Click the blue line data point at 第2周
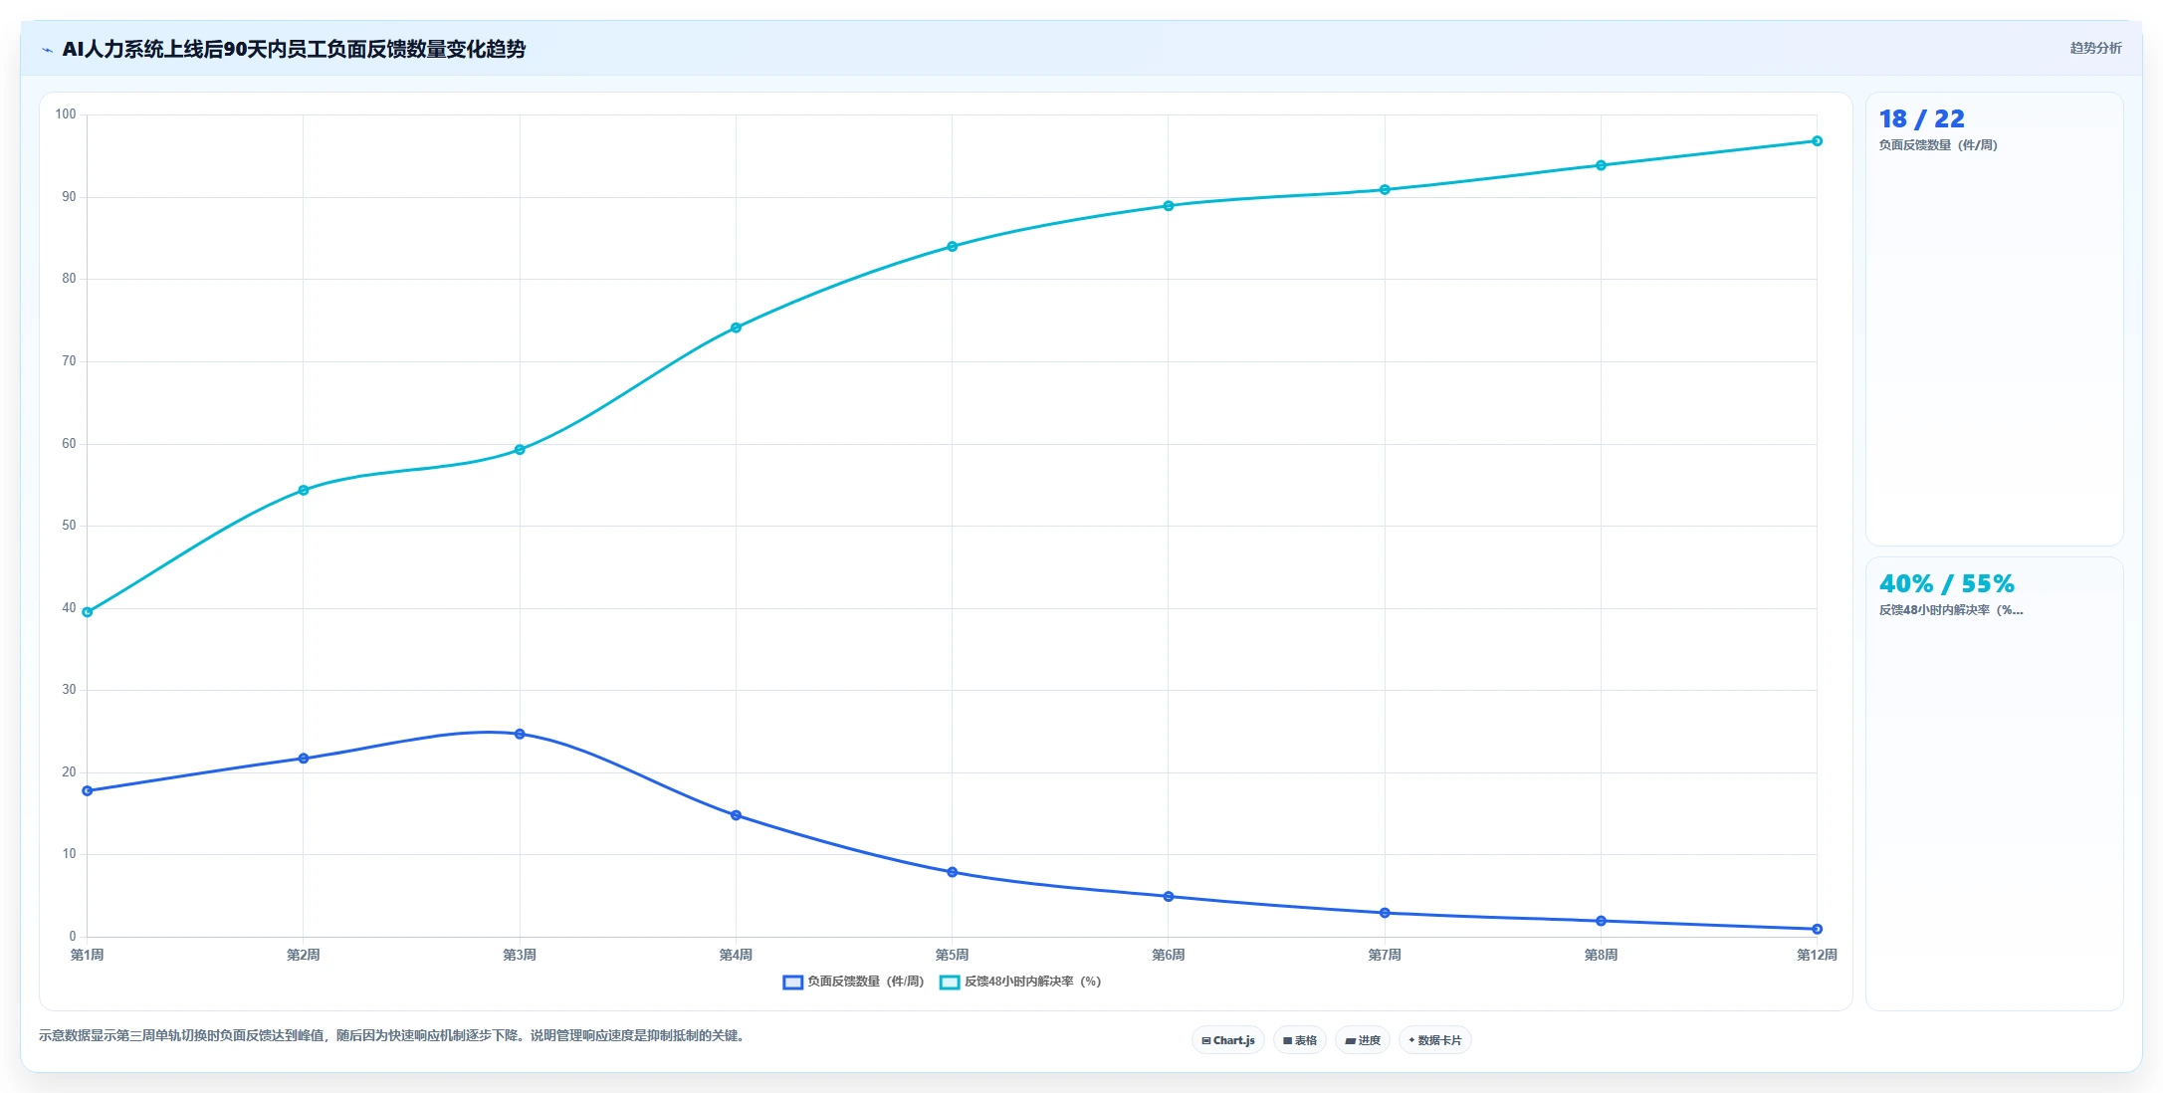Screen dimensions: 2163x1093 click(304, 759)
